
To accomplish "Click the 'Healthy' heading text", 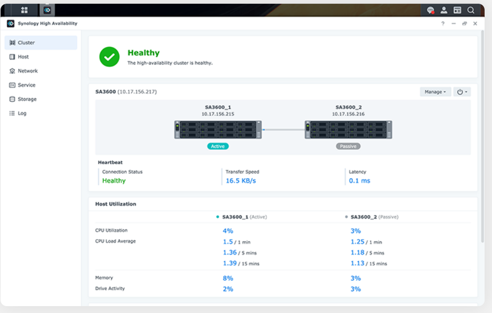I will [143, 53].
